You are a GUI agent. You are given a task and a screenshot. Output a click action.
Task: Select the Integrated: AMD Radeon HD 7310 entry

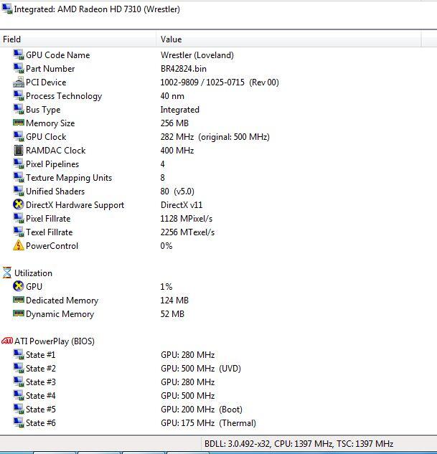[97, 9]
